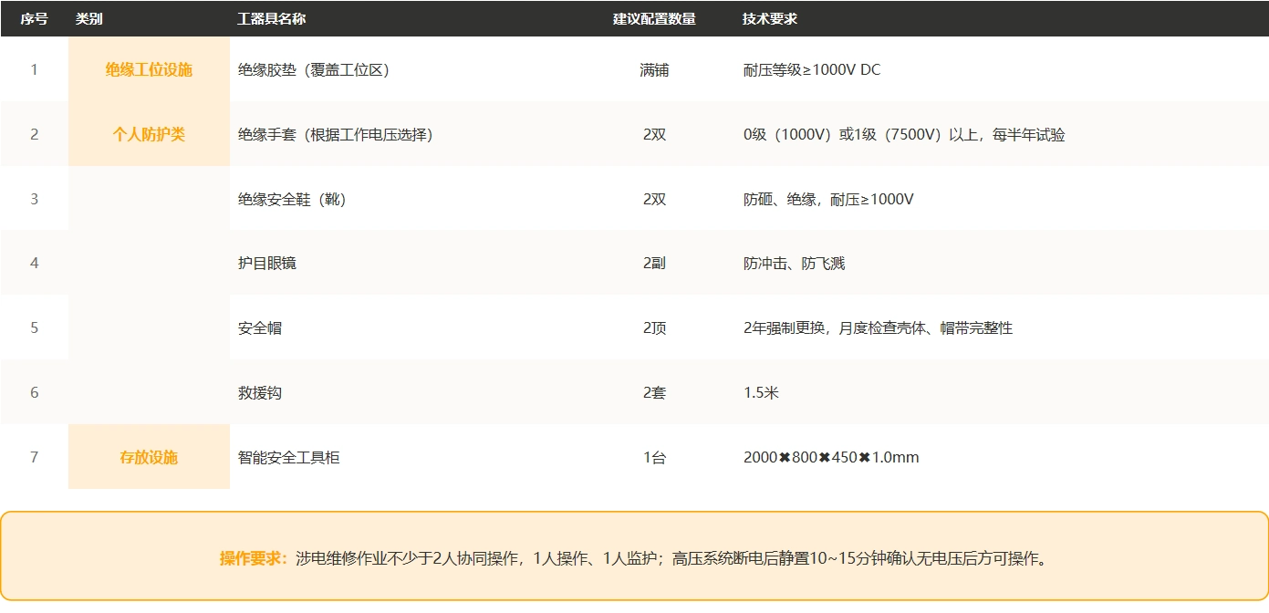Click the 安全帽 tool name
The image size is (1269, 613).
tap(260, 327)
